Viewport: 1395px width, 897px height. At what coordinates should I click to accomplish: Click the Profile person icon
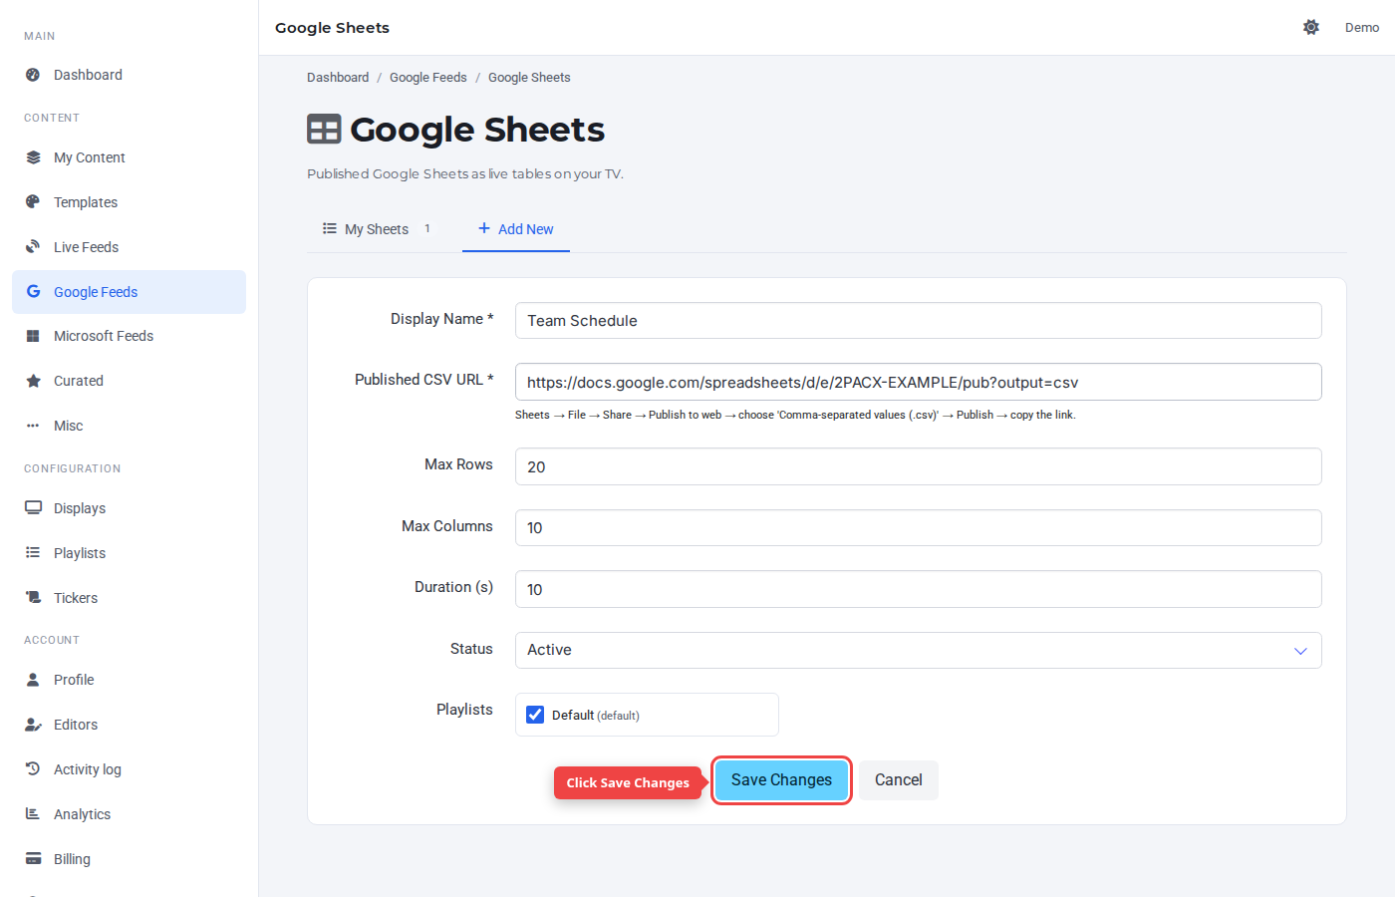point(33,680)
